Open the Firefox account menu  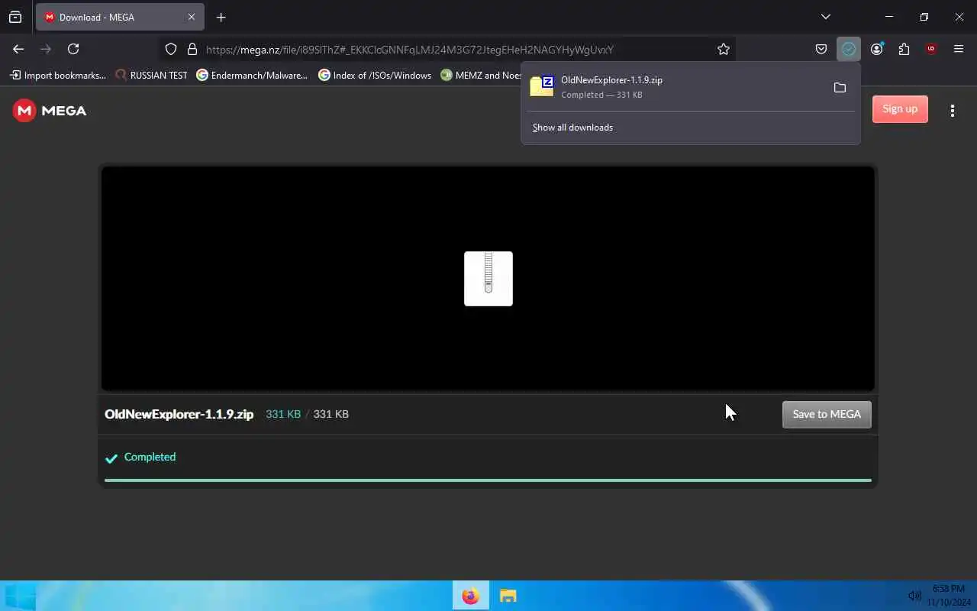(x=876, y=49)
